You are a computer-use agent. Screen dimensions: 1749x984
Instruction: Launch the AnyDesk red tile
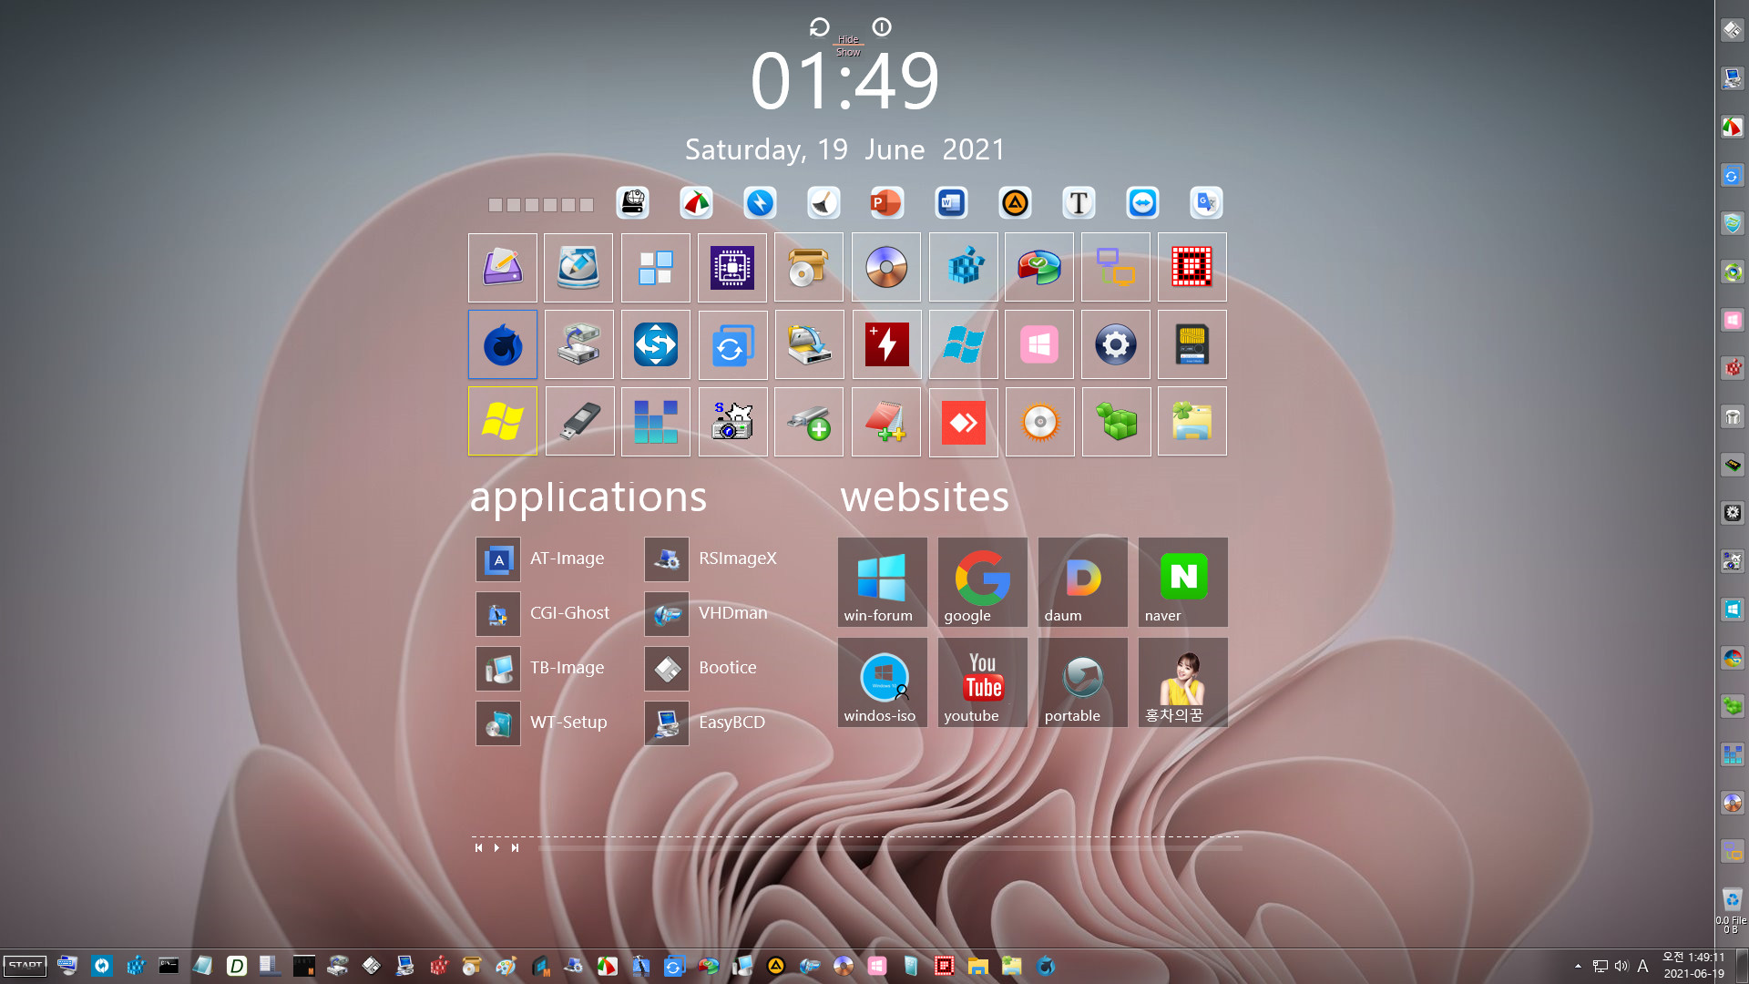tap(963, 421)
